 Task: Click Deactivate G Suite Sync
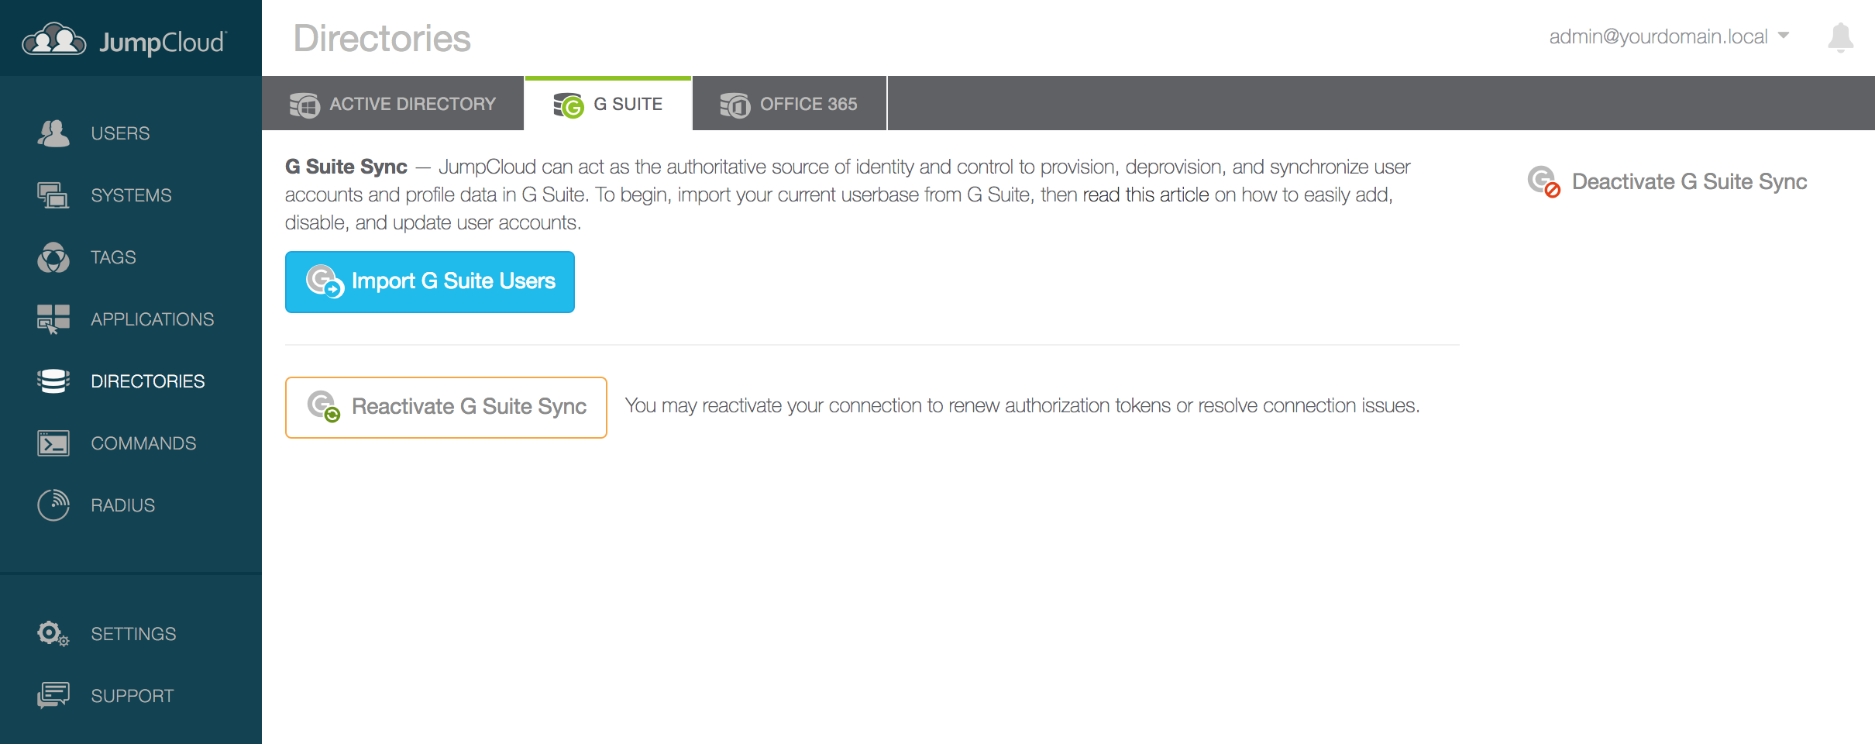point(1667,181)
